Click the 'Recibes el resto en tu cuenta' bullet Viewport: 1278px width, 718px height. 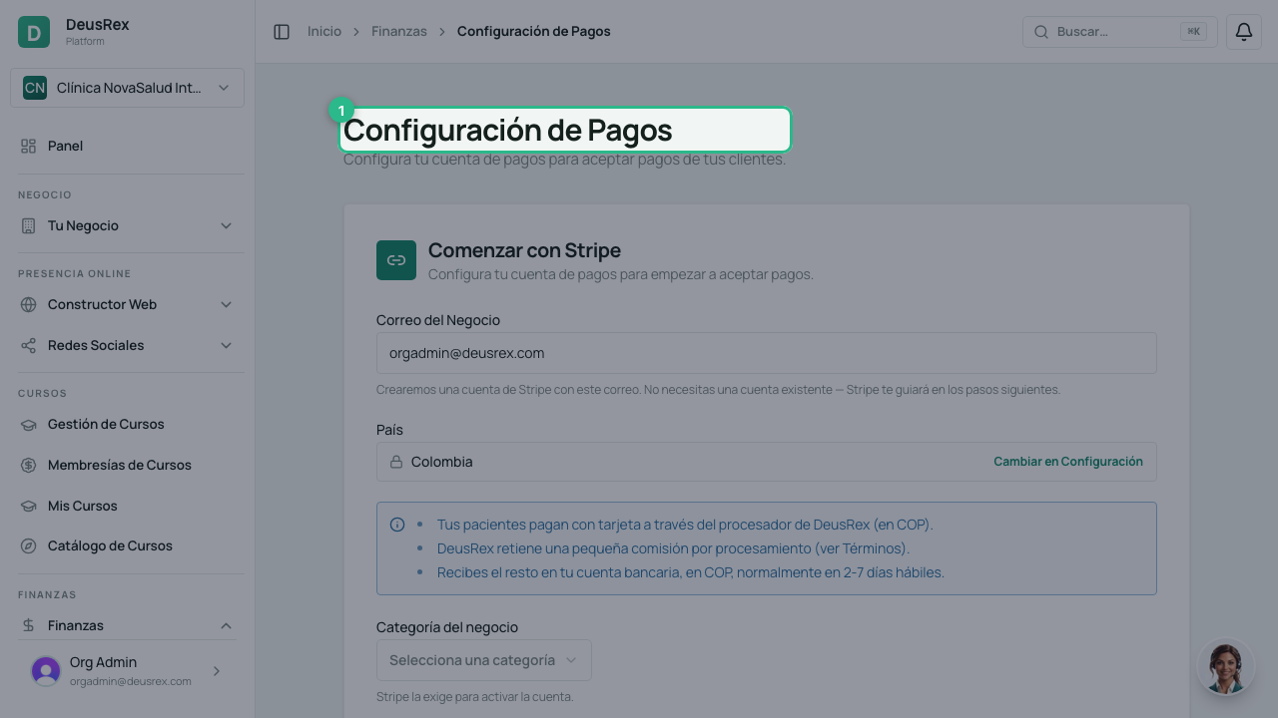(691, 572)
